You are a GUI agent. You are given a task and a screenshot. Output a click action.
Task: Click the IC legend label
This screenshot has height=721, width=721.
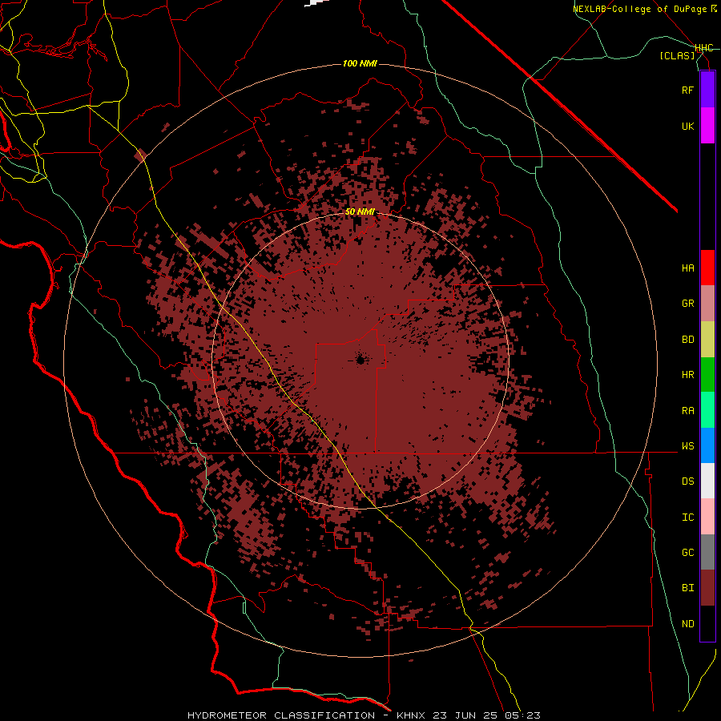click(687, 518)
